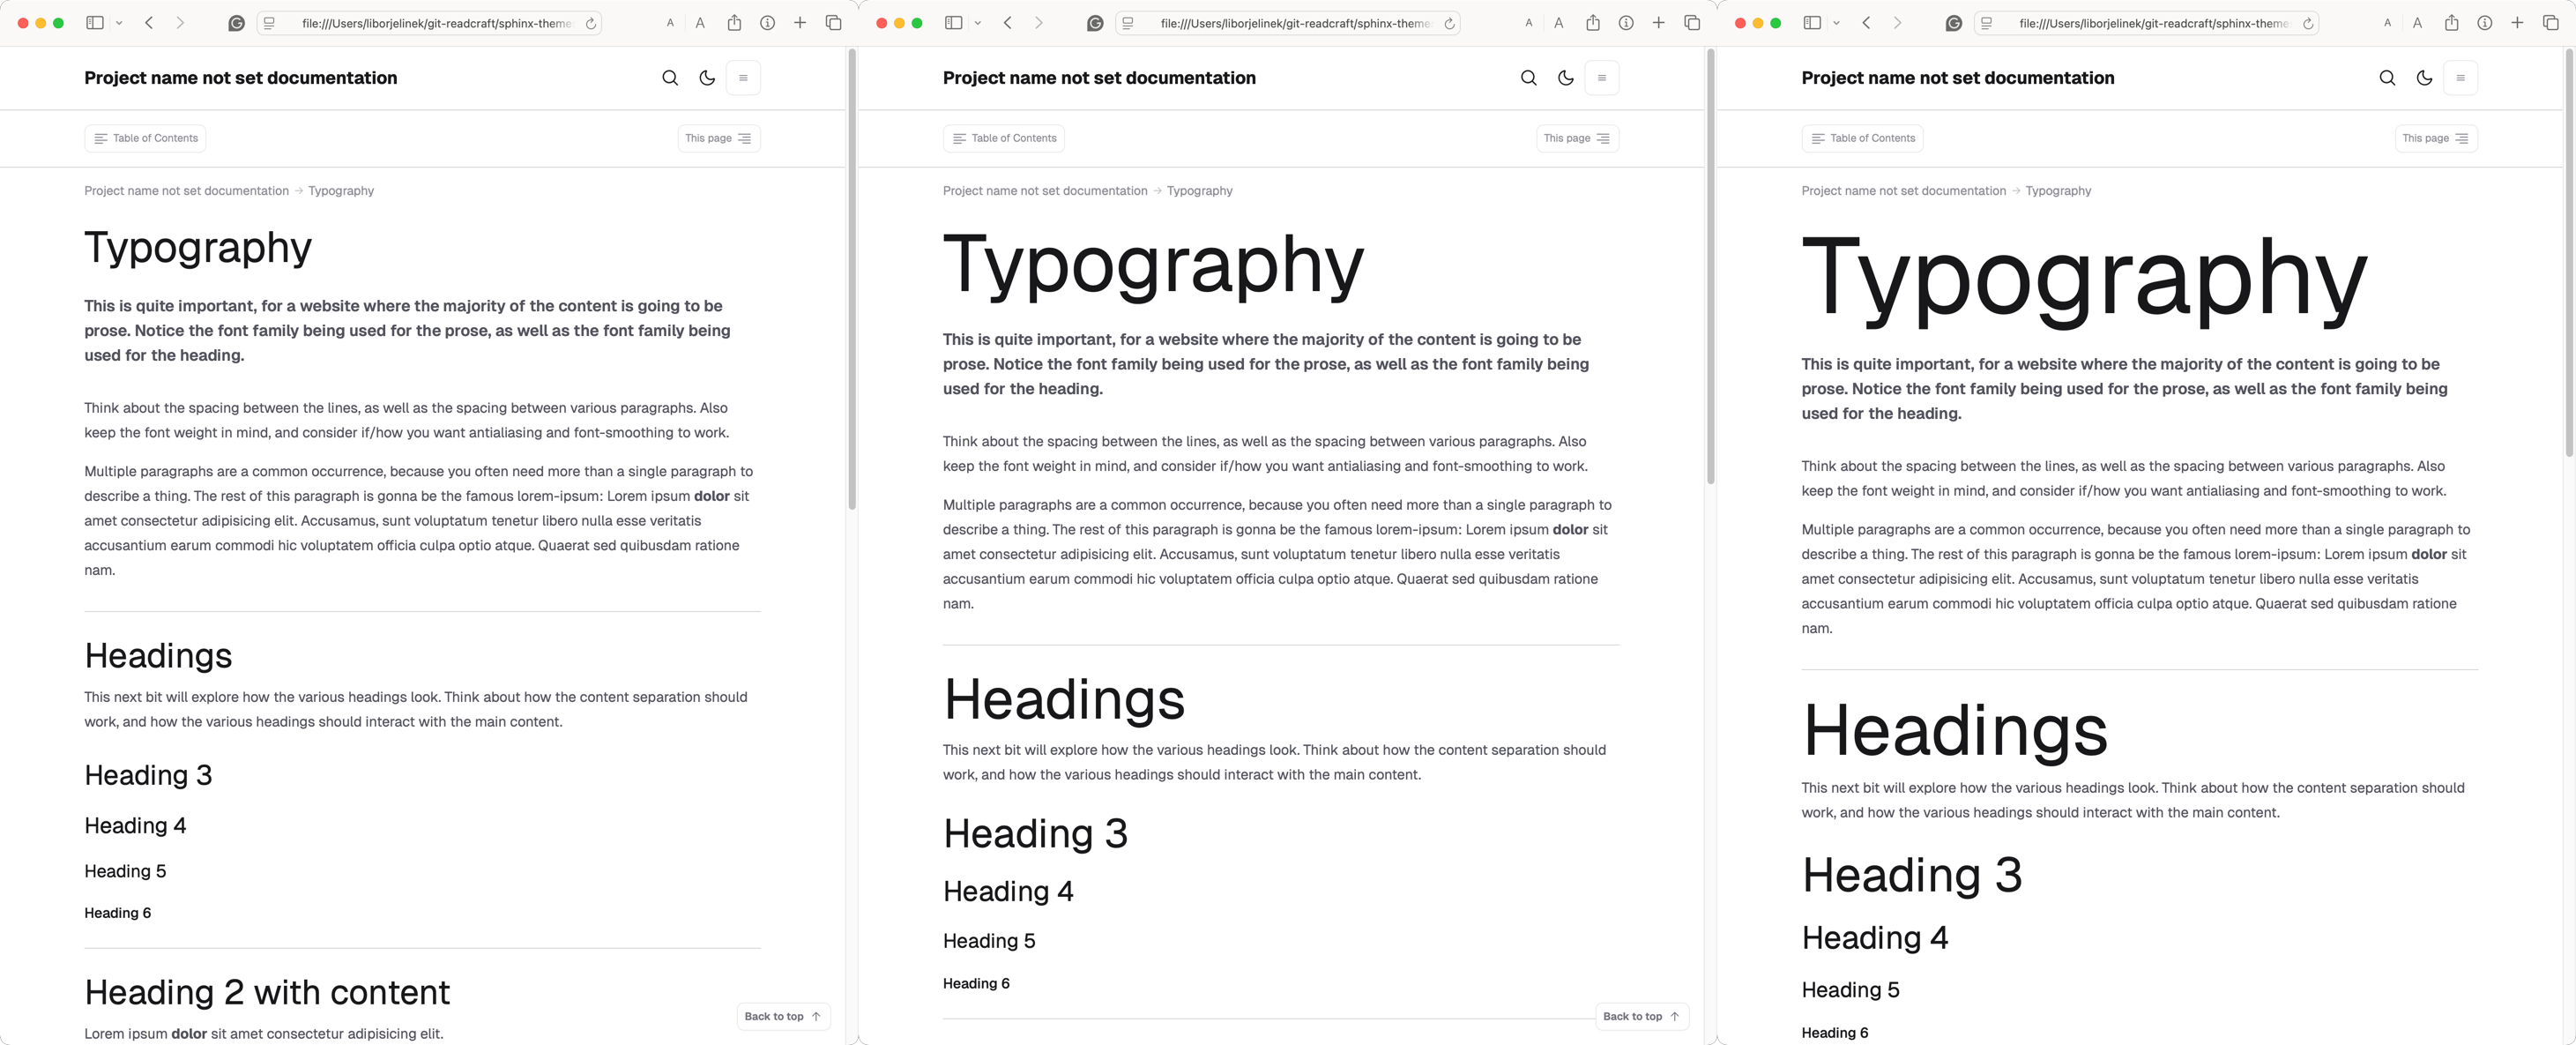Open hamburger menu in right window header
Image resolution: width=2576 pixels, height=1045 pixels.
(x=2460, y=78)
